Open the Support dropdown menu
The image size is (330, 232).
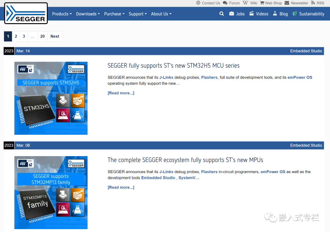coord(137,14)
